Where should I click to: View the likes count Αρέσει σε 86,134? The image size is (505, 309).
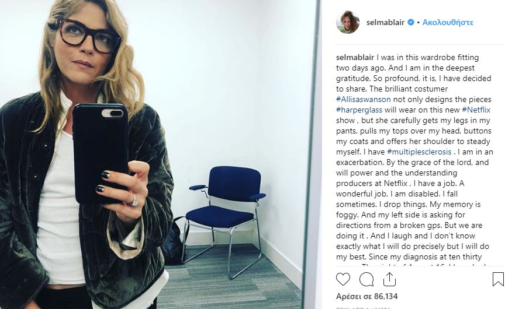367,296
